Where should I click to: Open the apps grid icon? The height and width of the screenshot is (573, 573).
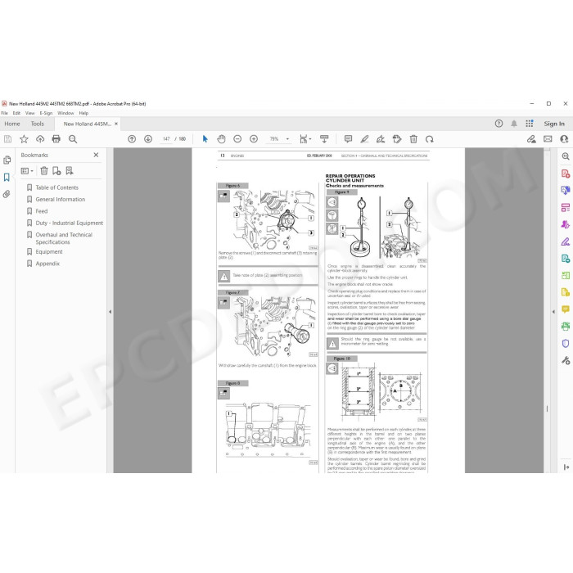pyautogui.click(x=530, y=124)
